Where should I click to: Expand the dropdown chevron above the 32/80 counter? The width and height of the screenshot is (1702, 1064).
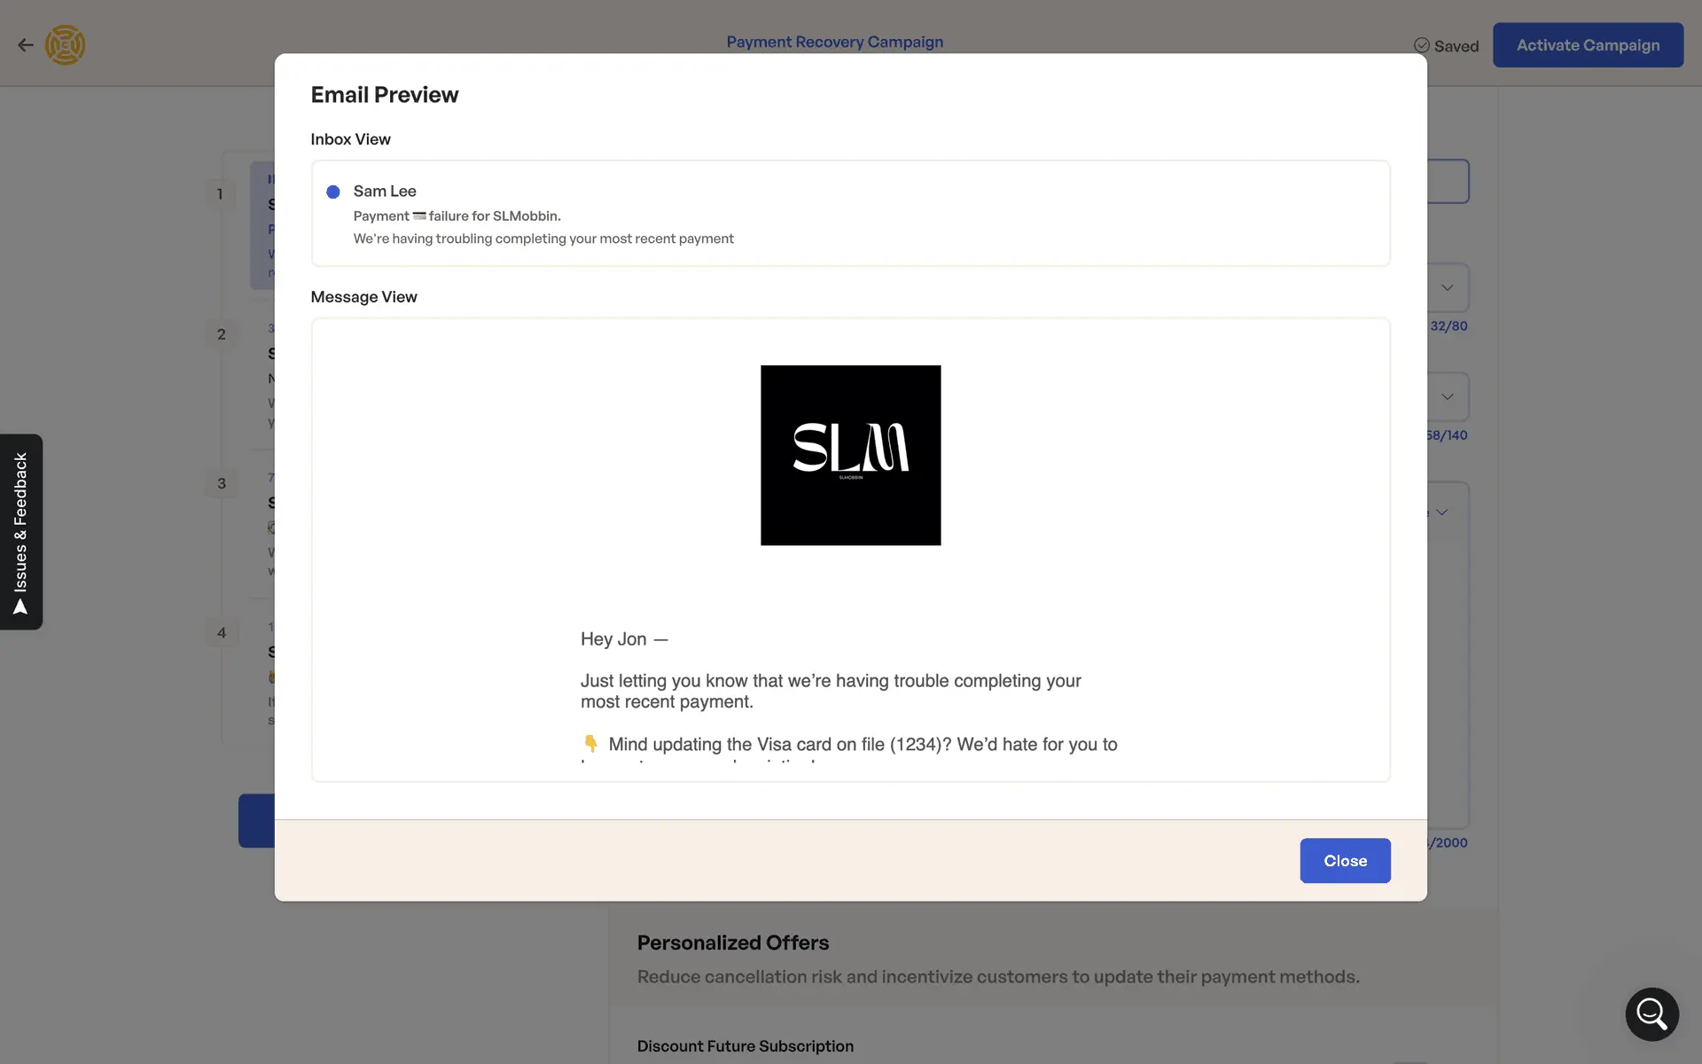point(1447,287)
